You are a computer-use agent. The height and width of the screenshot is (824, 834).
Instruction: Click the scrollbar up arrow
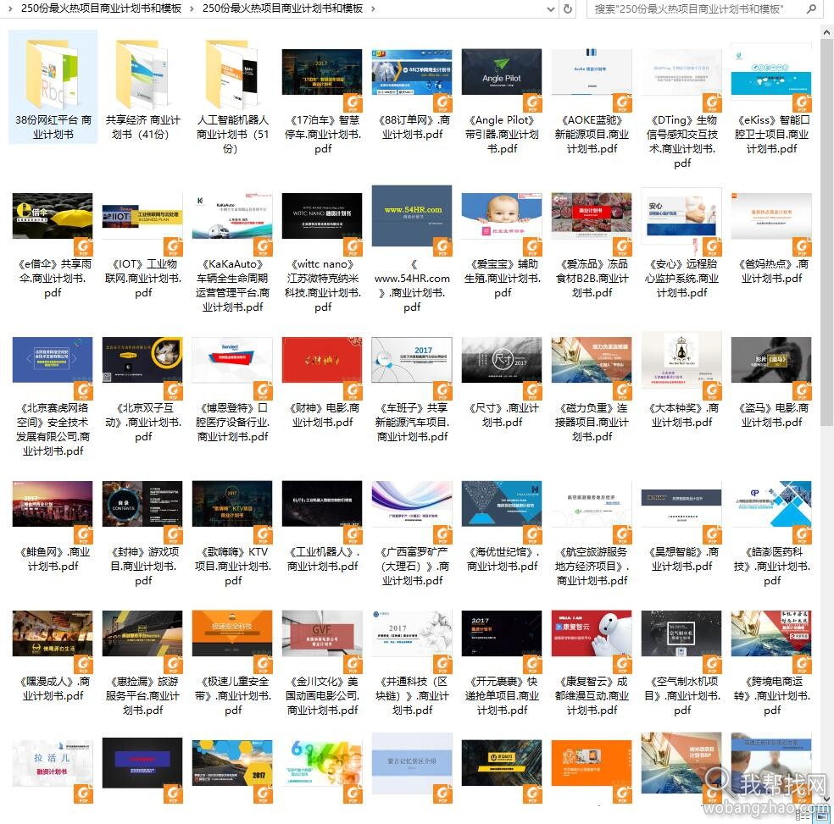(x=826, y=32)
